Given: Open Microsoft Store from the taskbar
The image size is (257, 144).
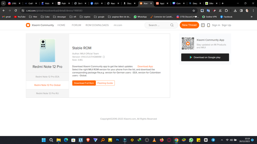Looking at the screenshot, I should 73,140.
